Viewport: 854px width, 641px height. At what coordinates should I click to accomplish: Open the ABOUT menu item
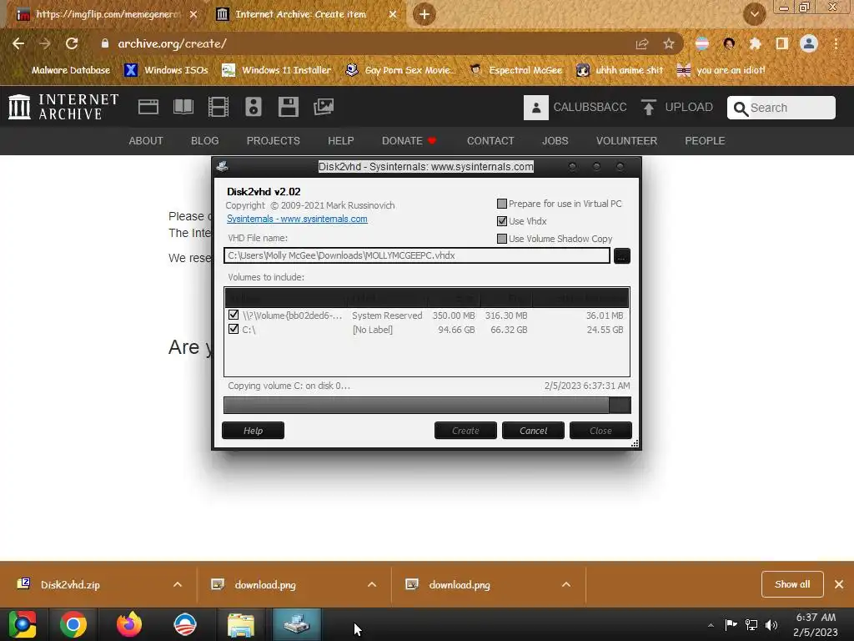[146, 140]
